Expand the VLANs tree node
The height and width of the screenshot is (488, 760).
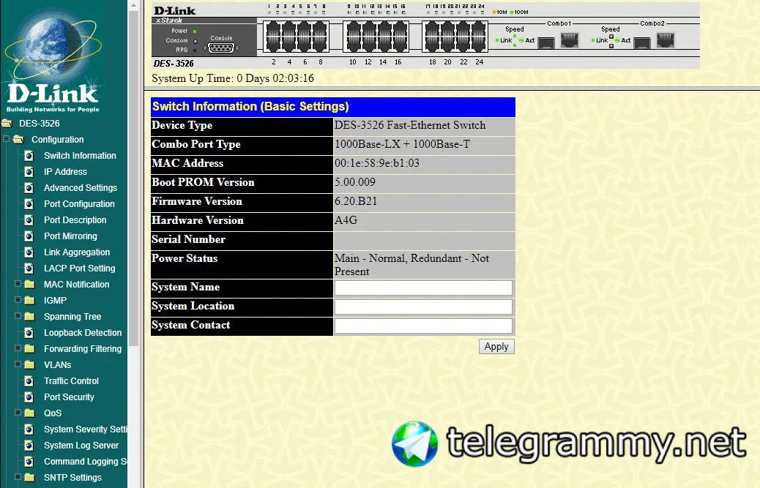click(18, 364)
